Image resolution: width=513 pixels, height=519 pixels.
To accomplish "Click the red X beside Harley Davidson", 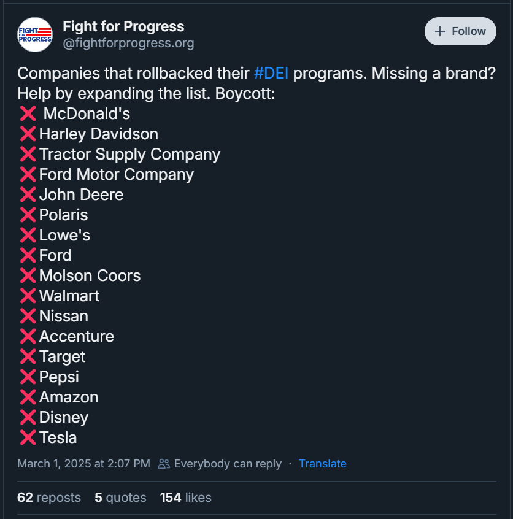I will [28, 134].
